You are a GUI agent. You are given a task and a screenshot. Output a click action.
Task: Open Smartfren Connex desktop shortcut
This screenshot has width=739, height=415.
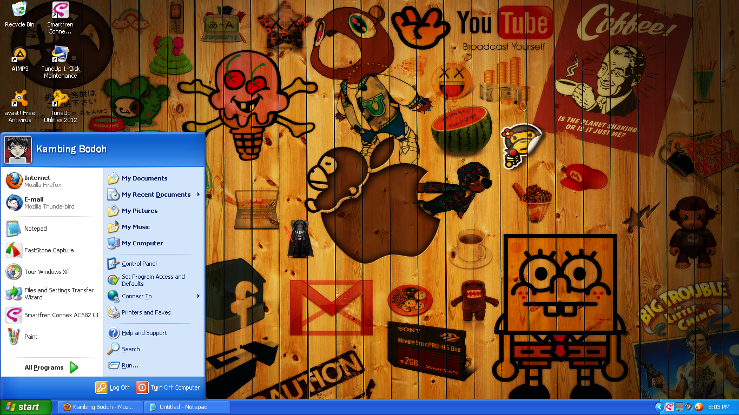(60, 18)
